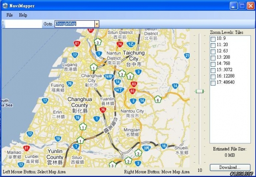Click route 1乙 blue shield marker
The image size is (256, 177).
131,44
